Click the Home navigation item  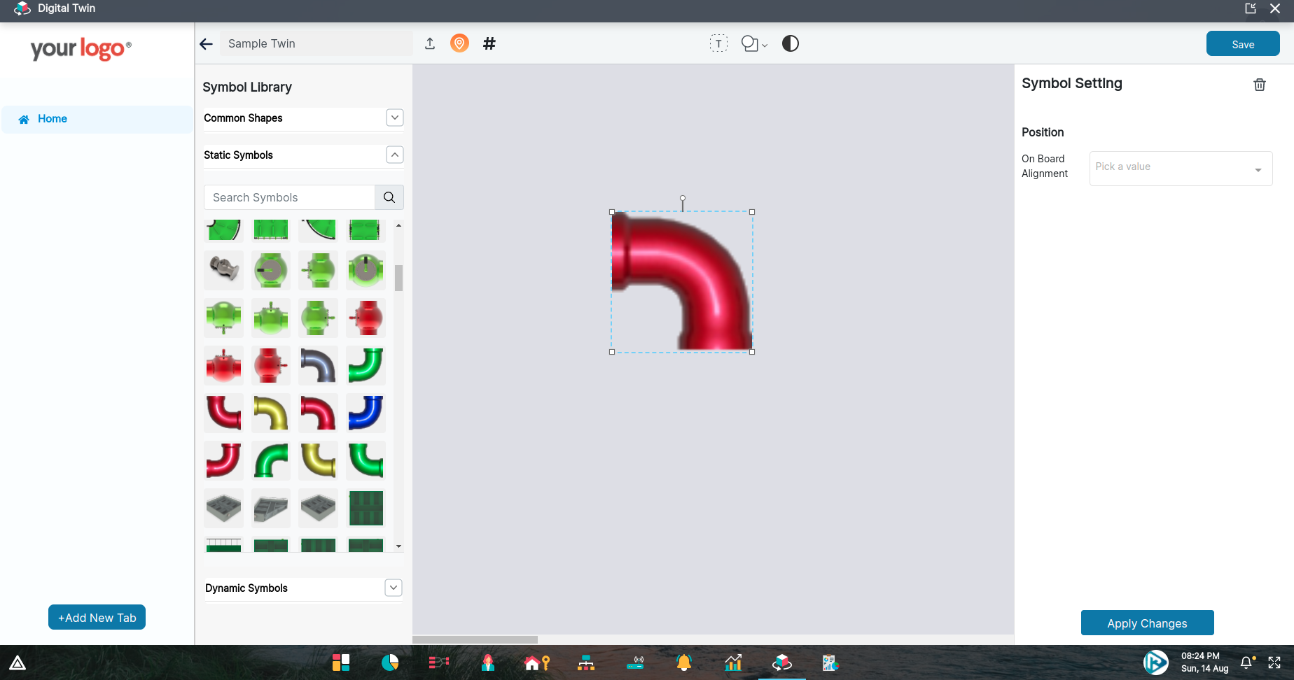(x=51, y=118)
